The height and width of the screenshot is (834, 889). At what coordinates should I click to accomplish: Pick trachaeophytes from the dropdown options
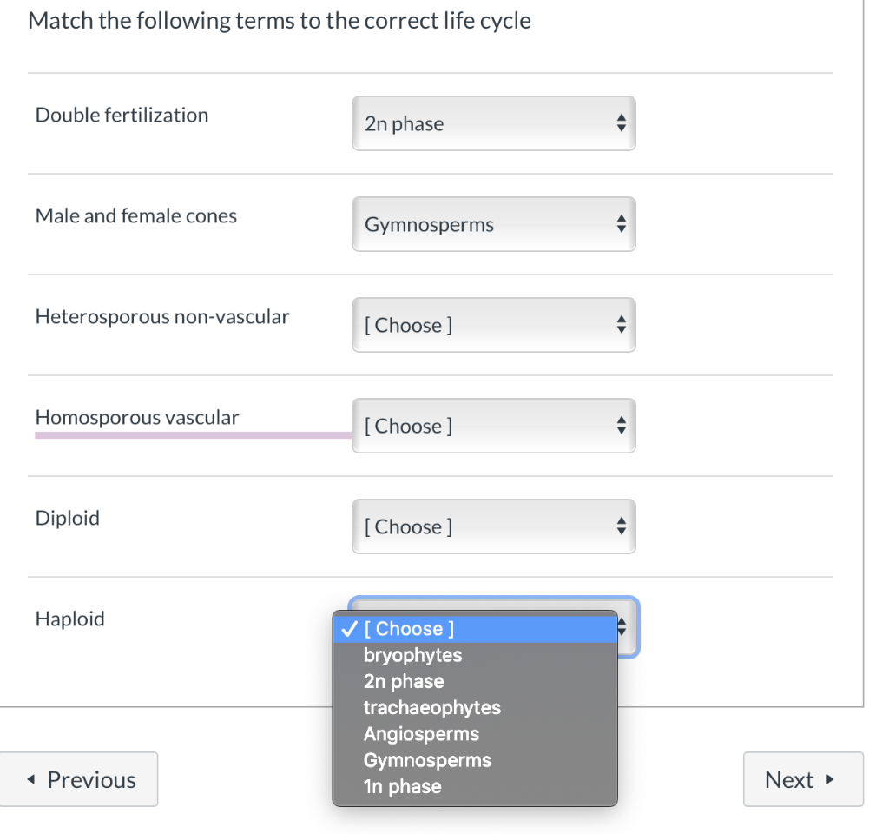point(432,707)
